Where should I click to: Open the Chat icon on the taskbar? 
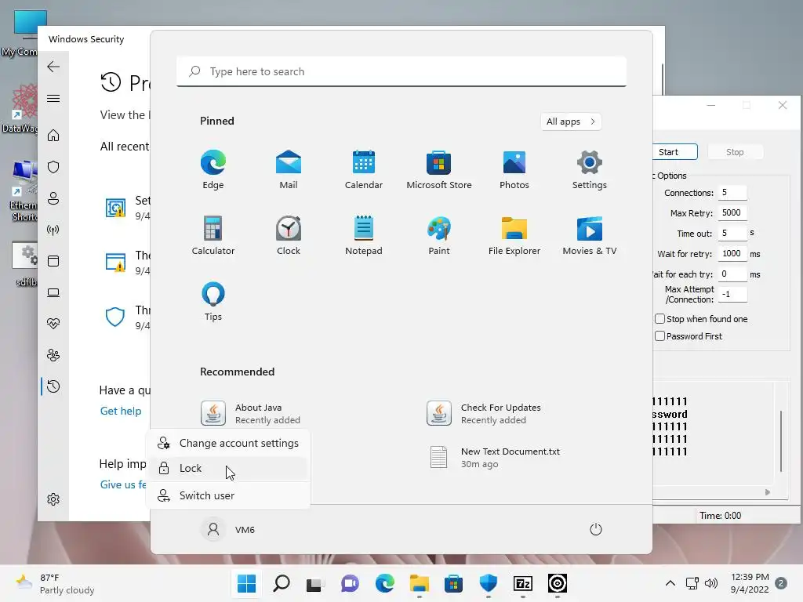350,583
